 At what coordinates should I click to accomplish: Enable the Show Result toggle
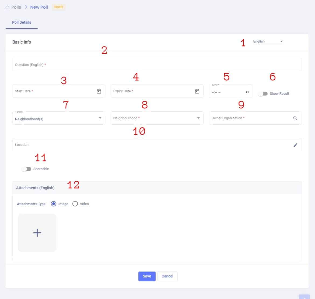point(263,94)
